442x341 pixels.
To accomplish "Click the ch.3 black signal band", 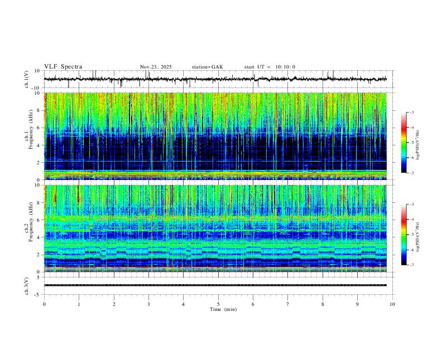I will pyautogui.click(x=215, y=285).
